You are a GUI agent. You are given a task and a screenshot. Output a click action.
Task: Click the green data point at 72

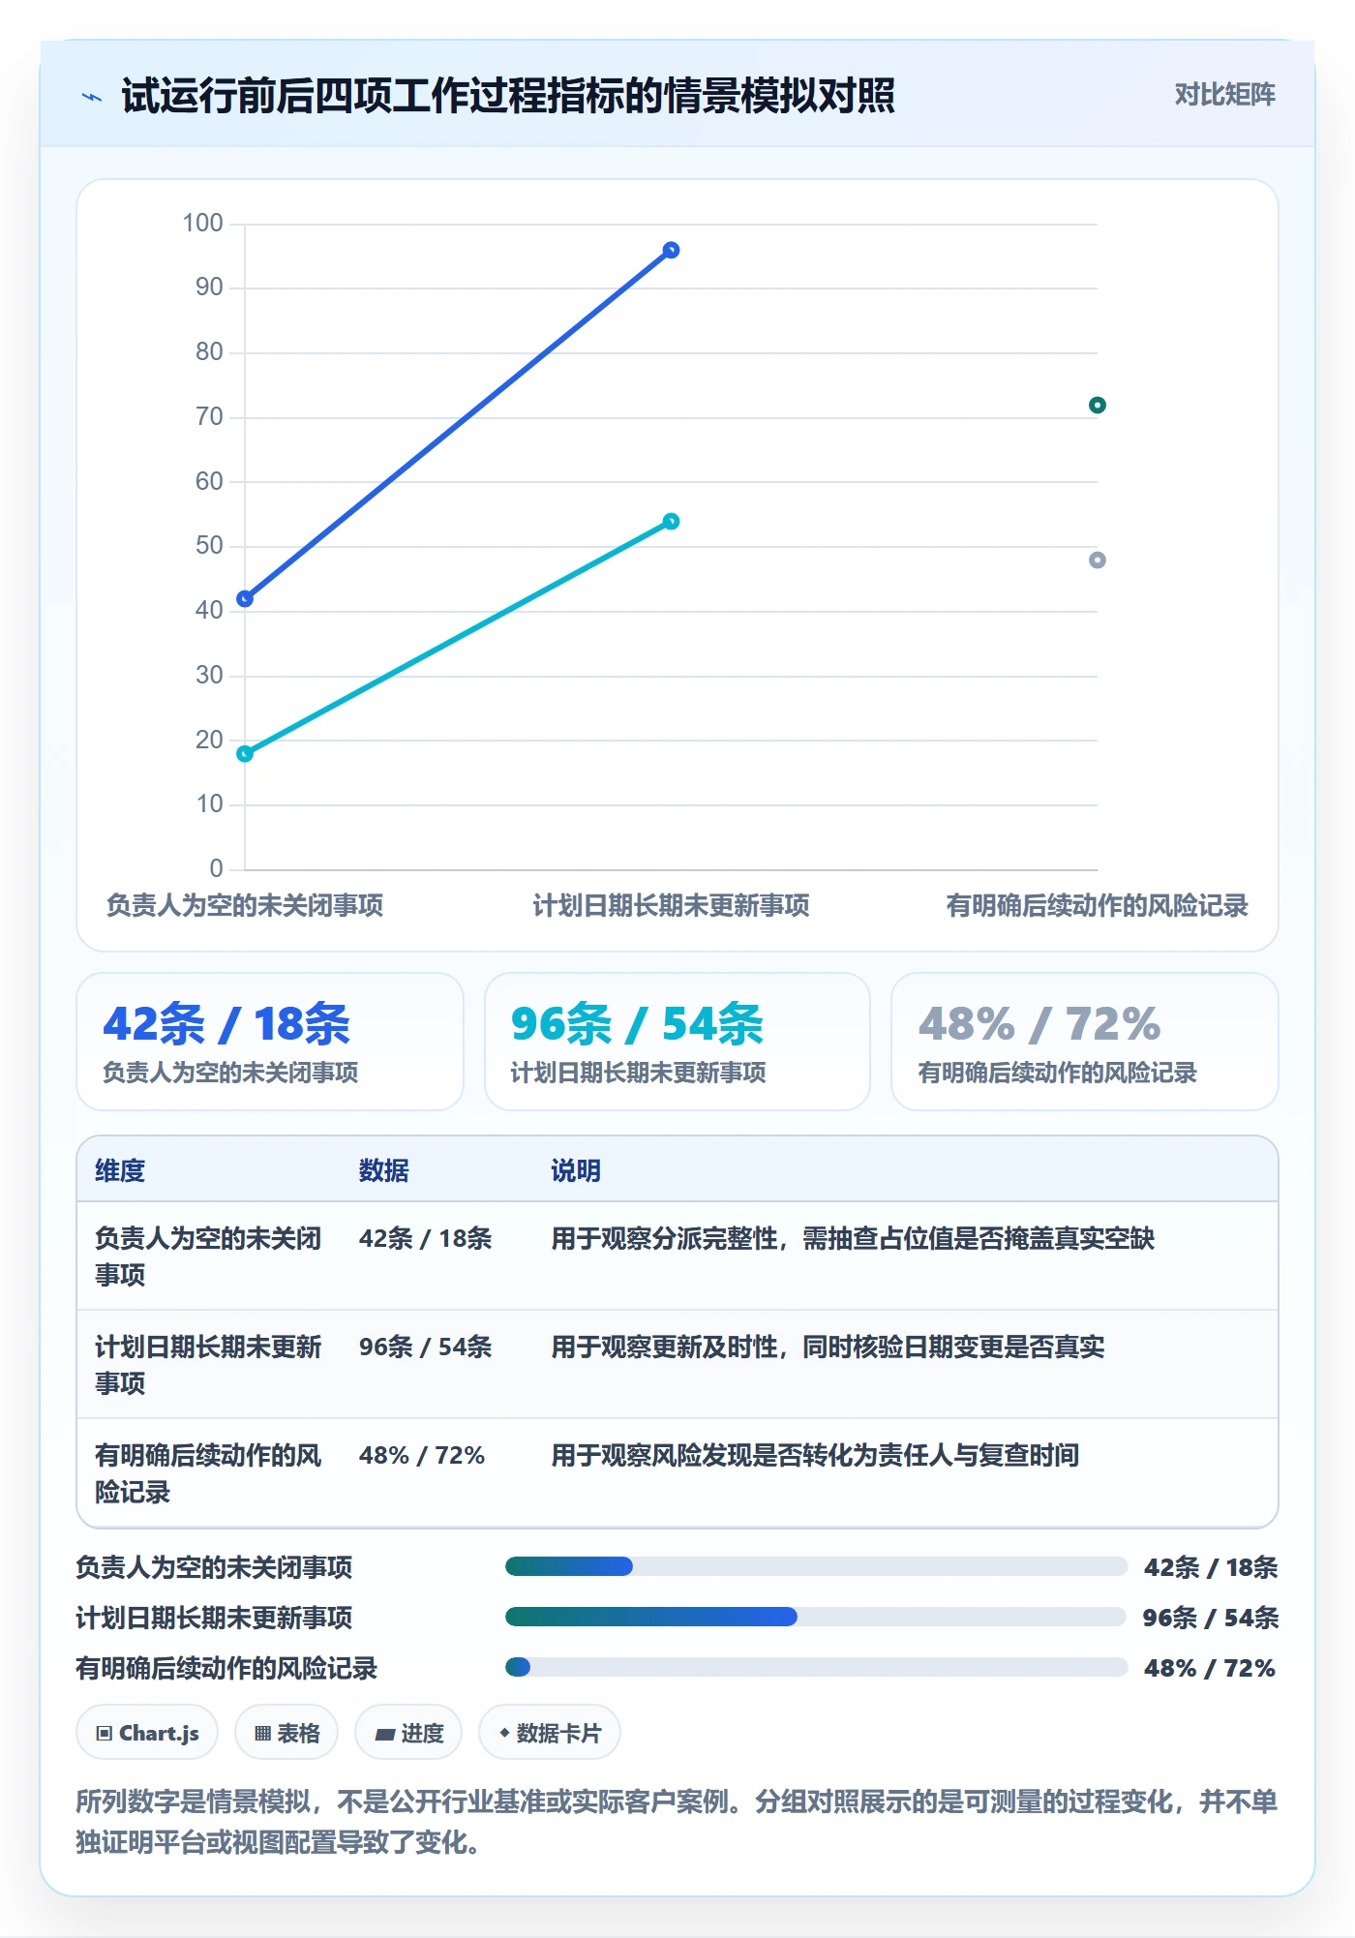coord(1097,405)
